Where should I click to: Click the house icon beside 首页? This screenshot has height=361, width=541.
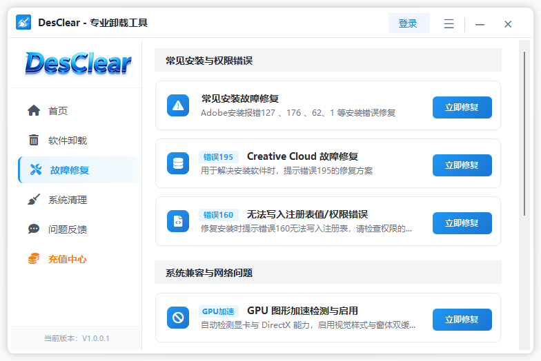[34, 110]
